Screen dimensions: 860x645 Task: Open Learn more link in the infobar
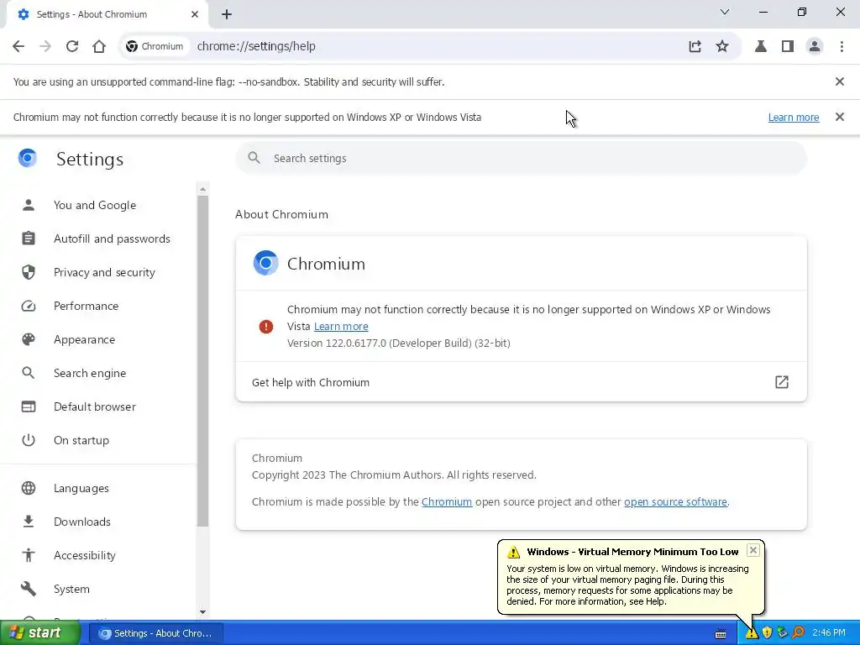click(793, 118)
